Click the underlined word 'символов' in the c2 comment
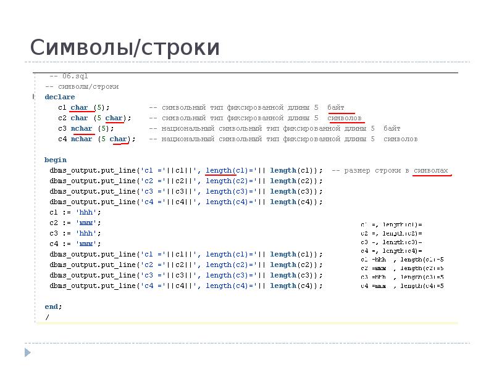Image resolution: width=494 pixels, height=370 pixels. [x=344, y=118]
